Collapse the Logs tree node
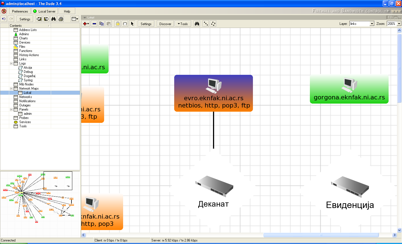The width and height of the screenshot is (402, 244). [11, 63]
